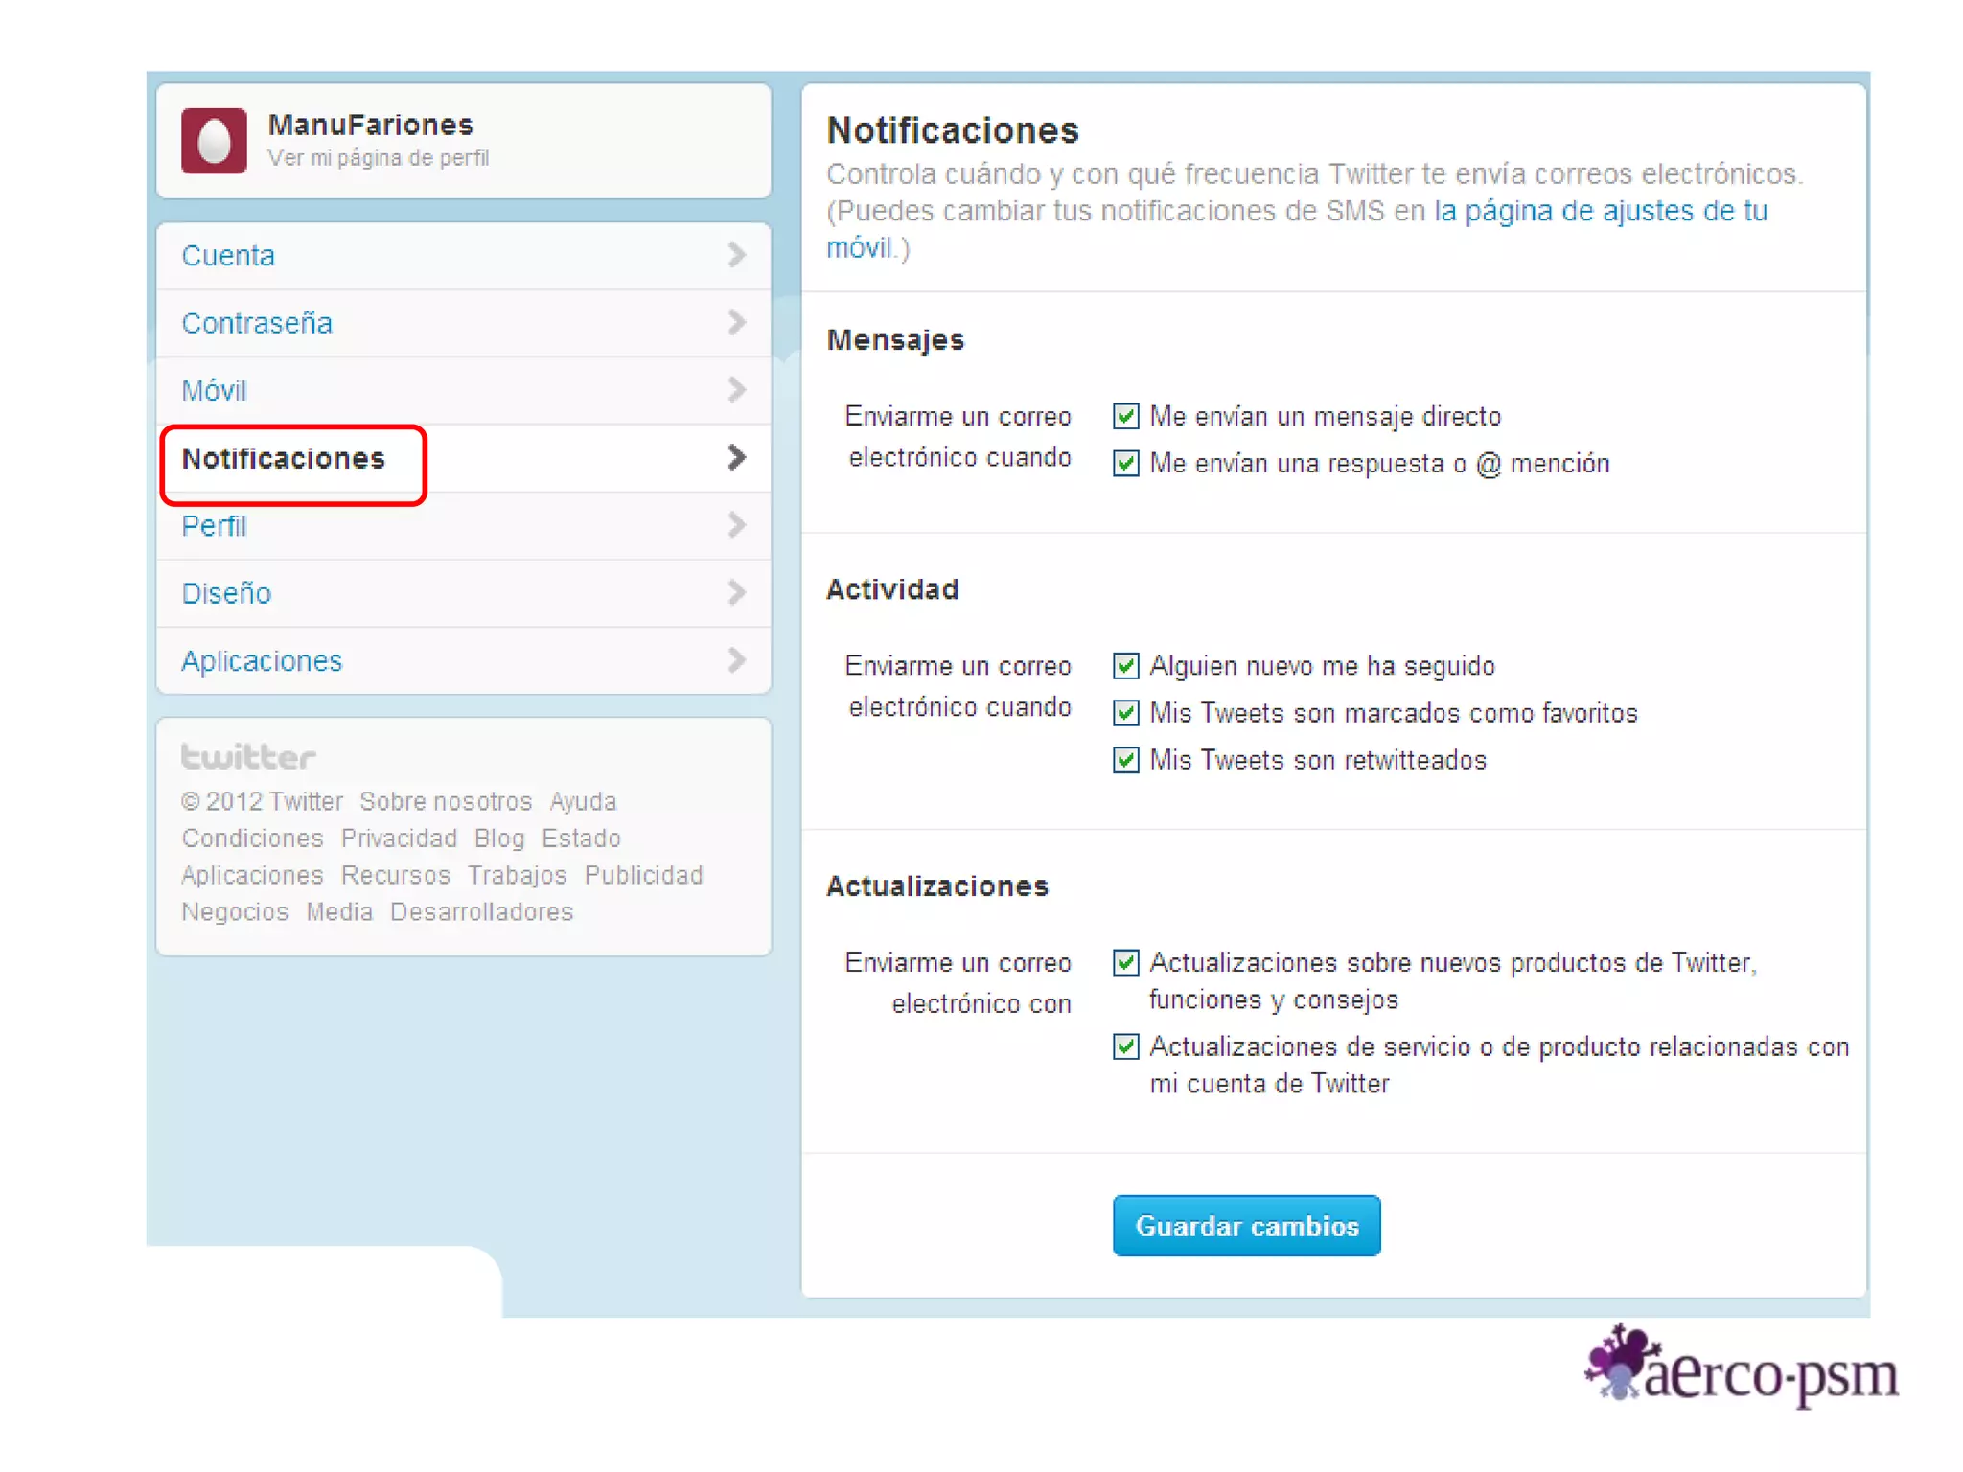The image size is (1963, 1472).
Task: Open the Privacidad footer link
Action: click(x=399, y=839)
